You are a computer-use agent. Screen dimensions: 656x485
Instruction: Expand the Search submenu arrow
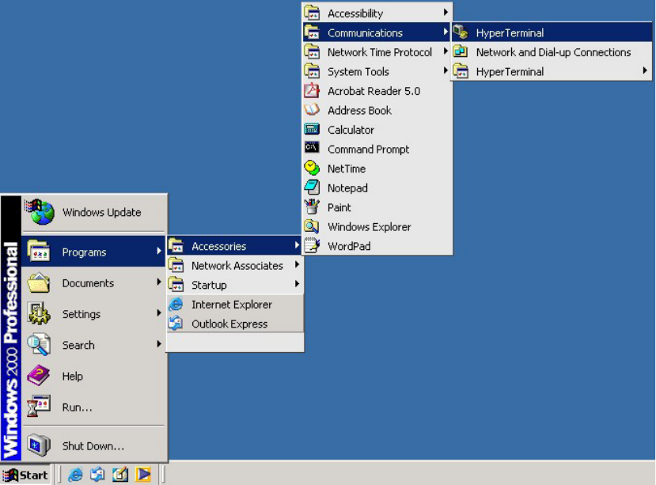click(x=159, y=344)
